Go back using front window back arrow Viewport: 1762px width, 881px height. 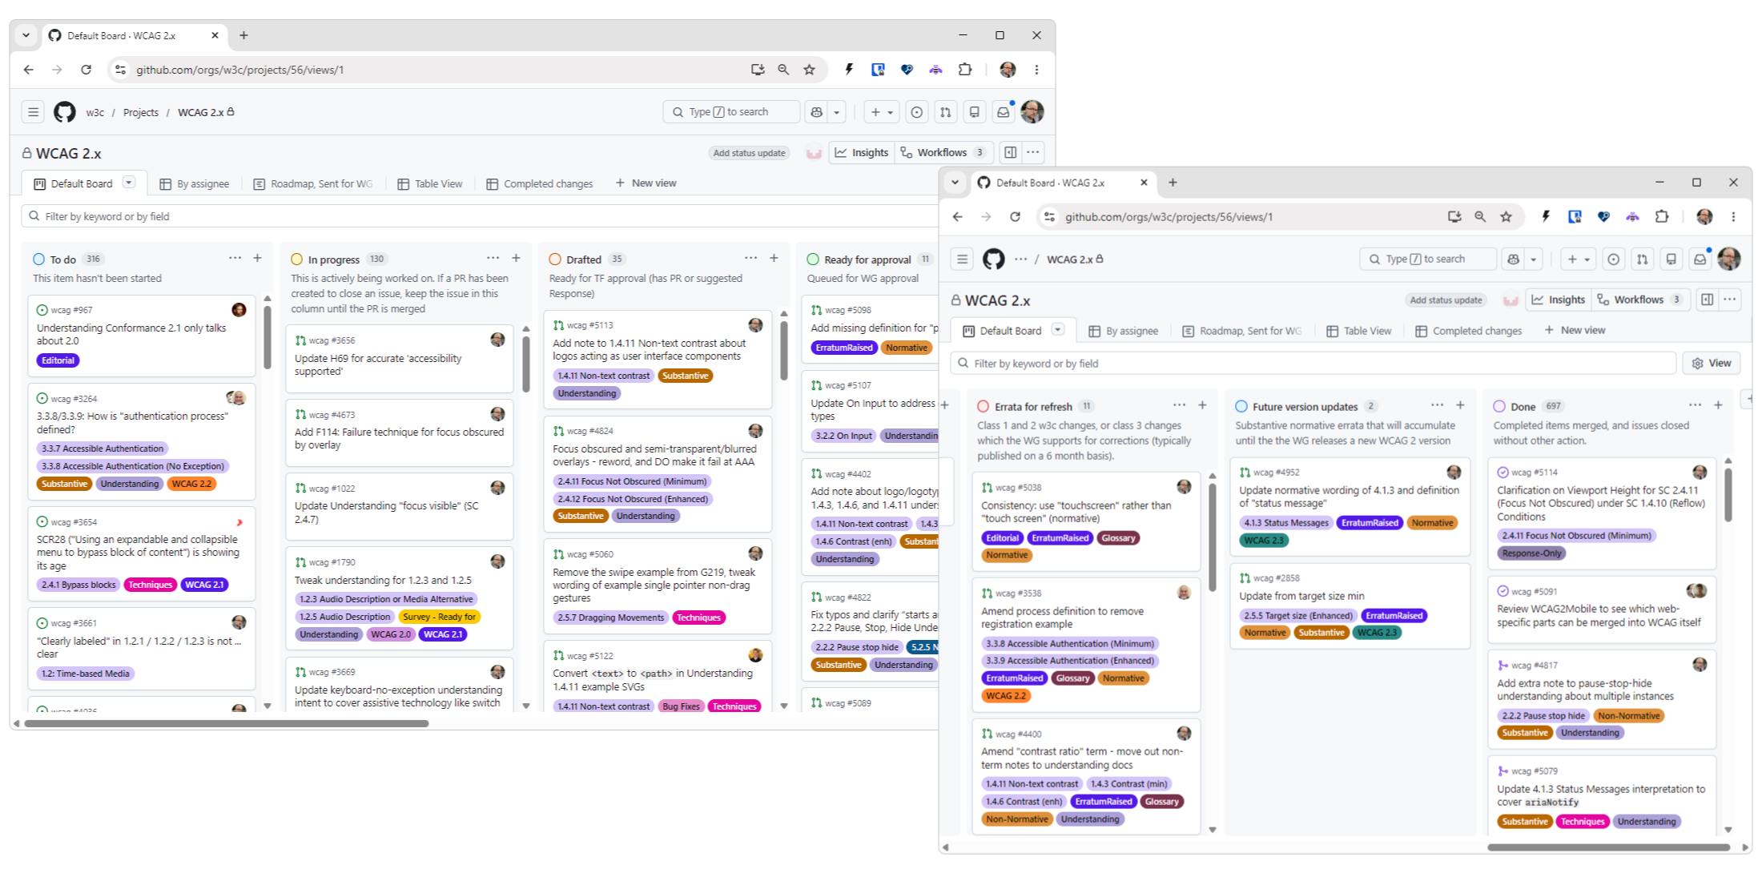coord(958,217)
